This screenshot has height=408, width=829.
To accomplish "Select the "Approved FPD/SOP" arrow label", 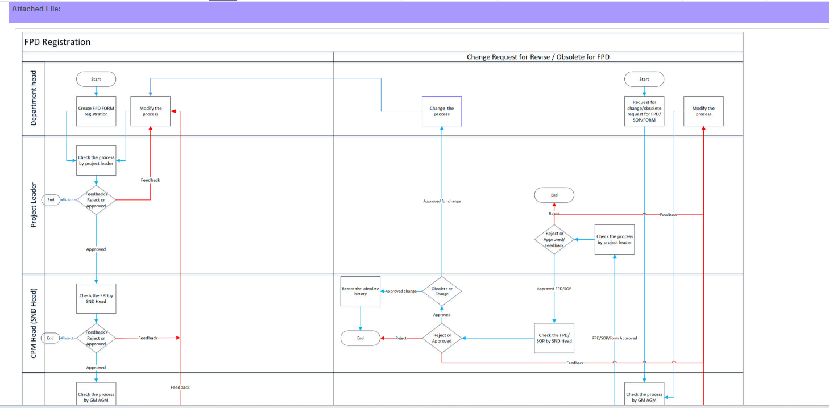I will tap(554, 289).
